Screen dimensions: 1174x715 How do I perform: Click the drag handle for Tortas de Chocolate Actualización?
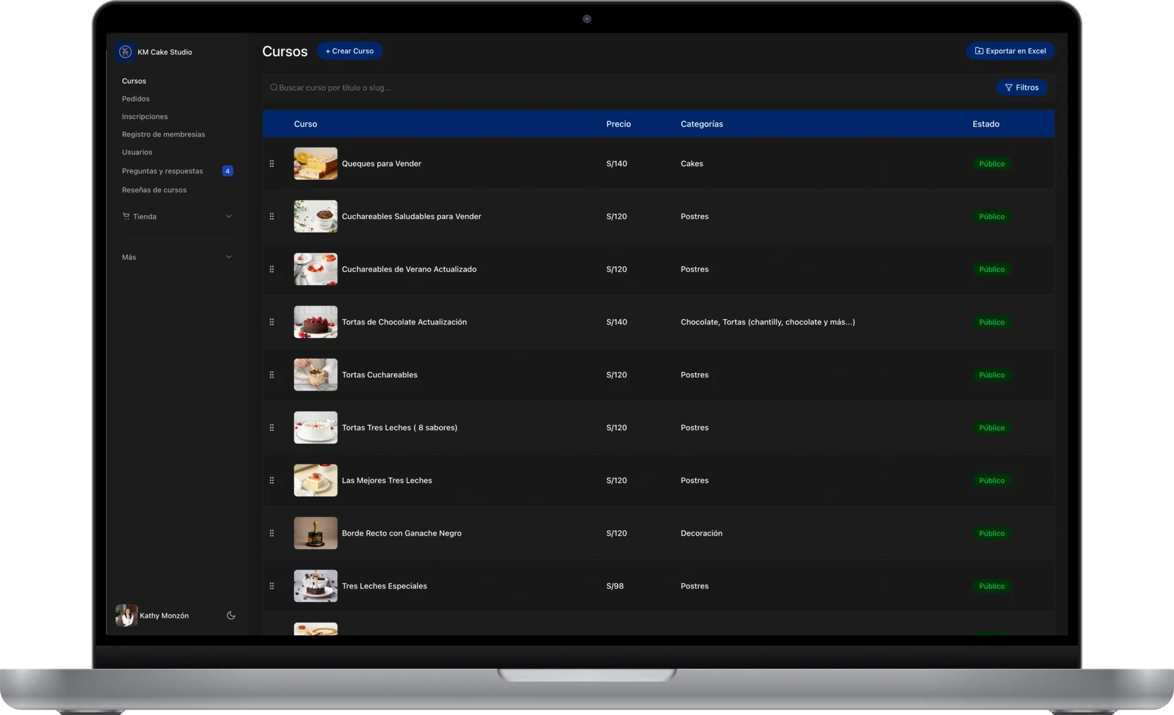point(272,322)
